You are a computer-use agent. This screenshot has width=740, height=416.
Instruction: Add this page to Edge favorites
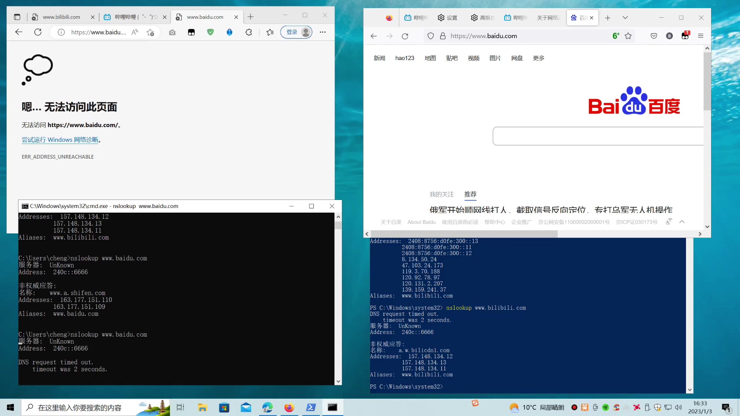pyautogui.click(x=150, y=32)
